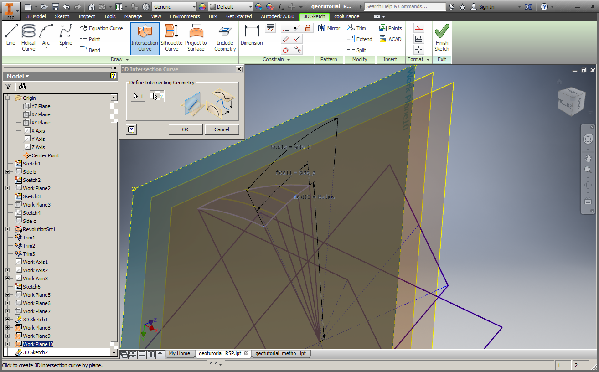Select the Line draw tool
The height and width of the screenshot is (372, 599).
tap(11, 36)
